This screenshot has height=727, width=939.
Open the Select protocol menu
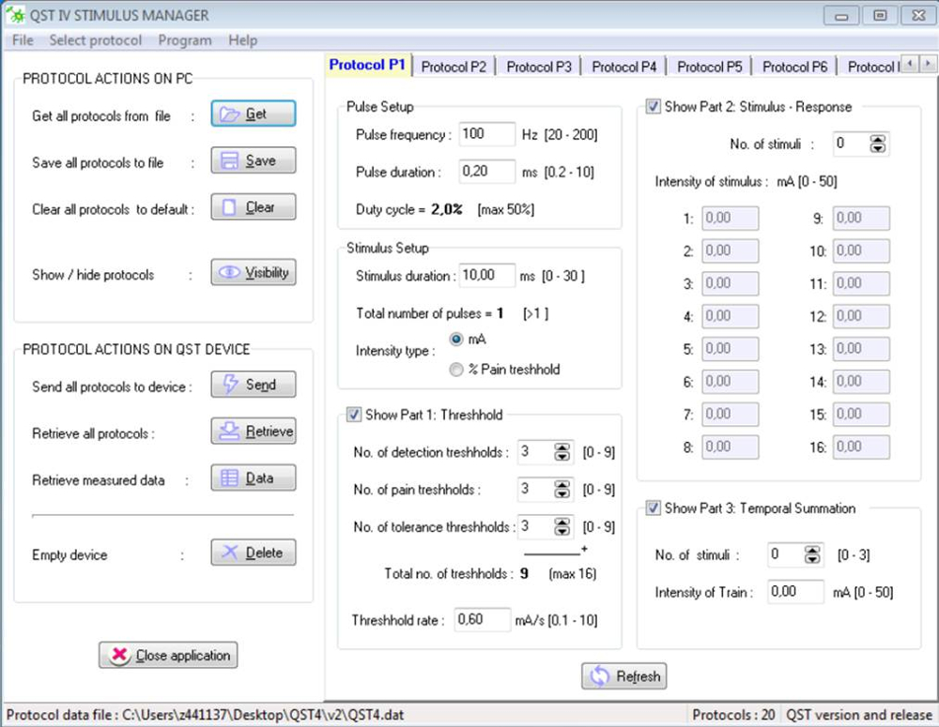96,40
